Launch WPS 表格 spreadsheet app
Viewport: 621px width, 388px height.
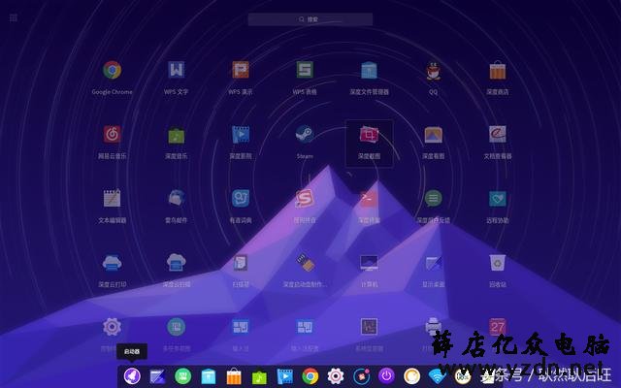tap(305, 71)
